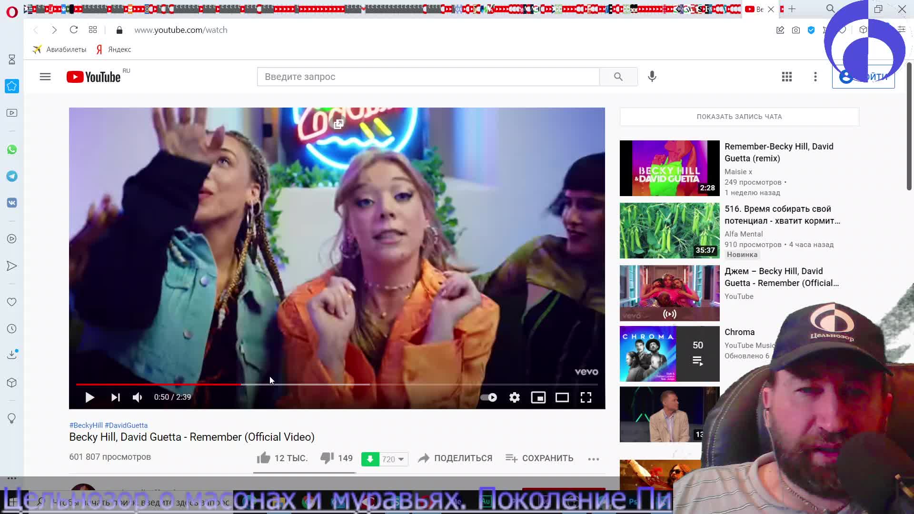Start voice search with microphone
The height and width of the screenshot is (514, 914).
pyautogui.click(x=652, y=77)
